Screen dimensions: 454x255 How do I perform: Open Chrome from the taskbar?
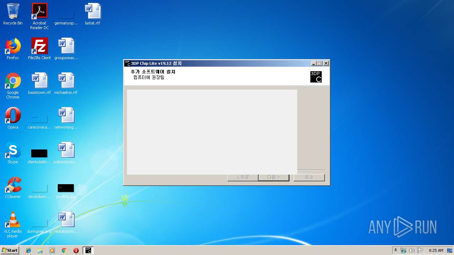[64, 250]
